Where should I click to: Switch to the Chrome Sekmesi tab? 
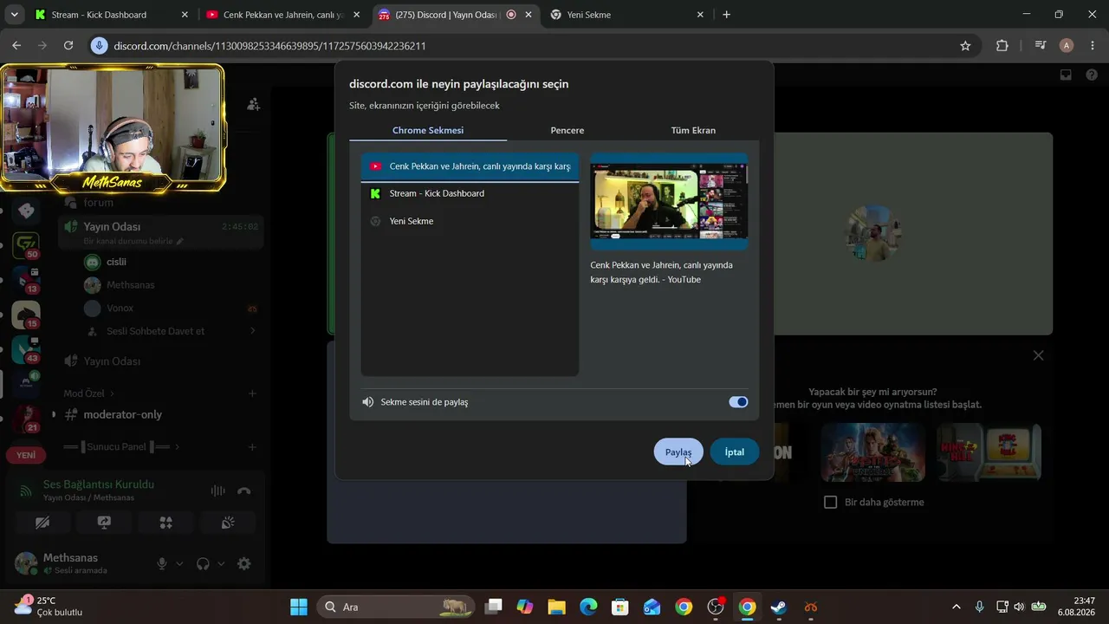428,130
